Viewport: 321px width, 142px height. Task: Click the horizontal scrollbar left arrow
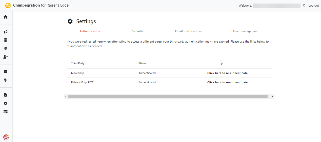click(66, 97)
